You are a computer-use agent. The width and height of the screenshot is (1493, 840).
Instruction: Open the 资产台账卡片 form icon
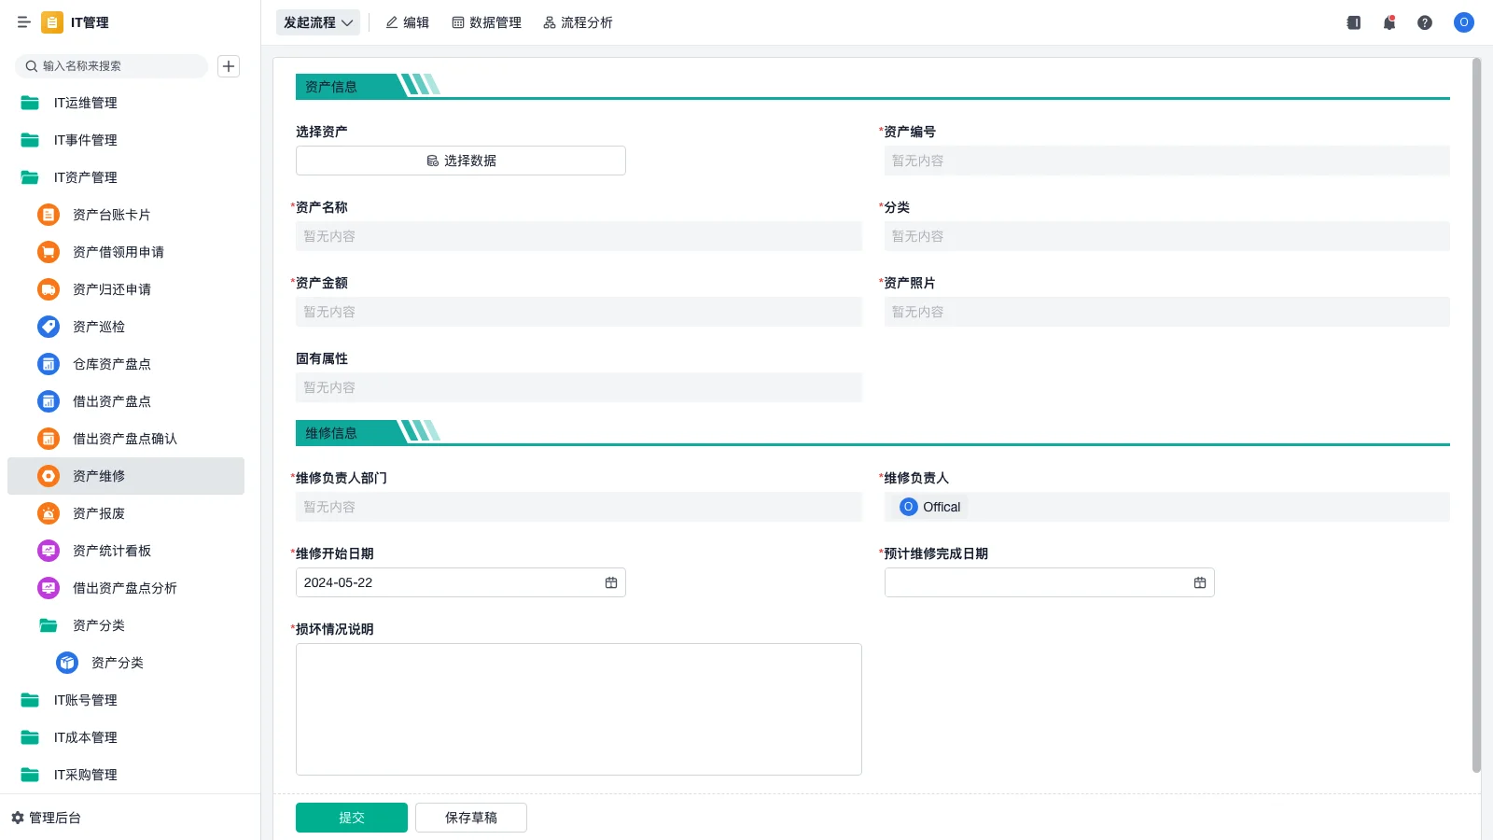click(x=49, y=215)
